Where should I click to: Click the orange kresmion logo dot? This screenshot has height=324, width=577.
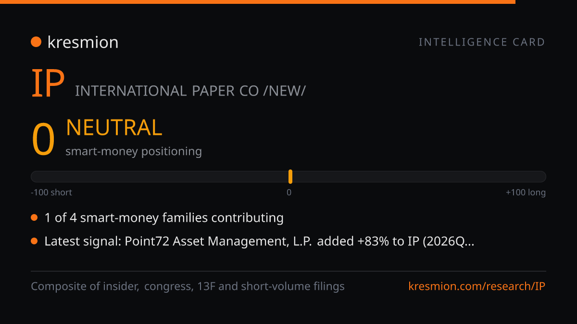click(x=36, y=42)
